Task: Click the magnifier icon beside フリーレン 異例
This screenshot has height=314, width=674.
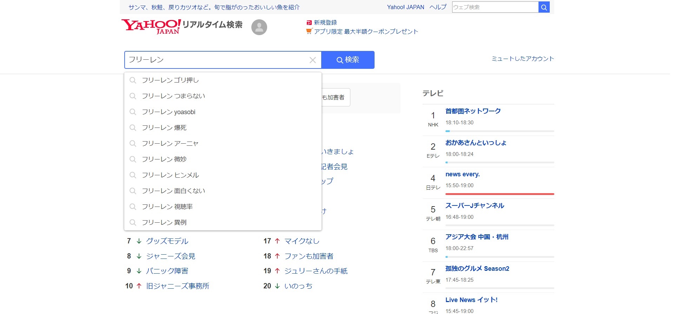Action: pos(133,222)
